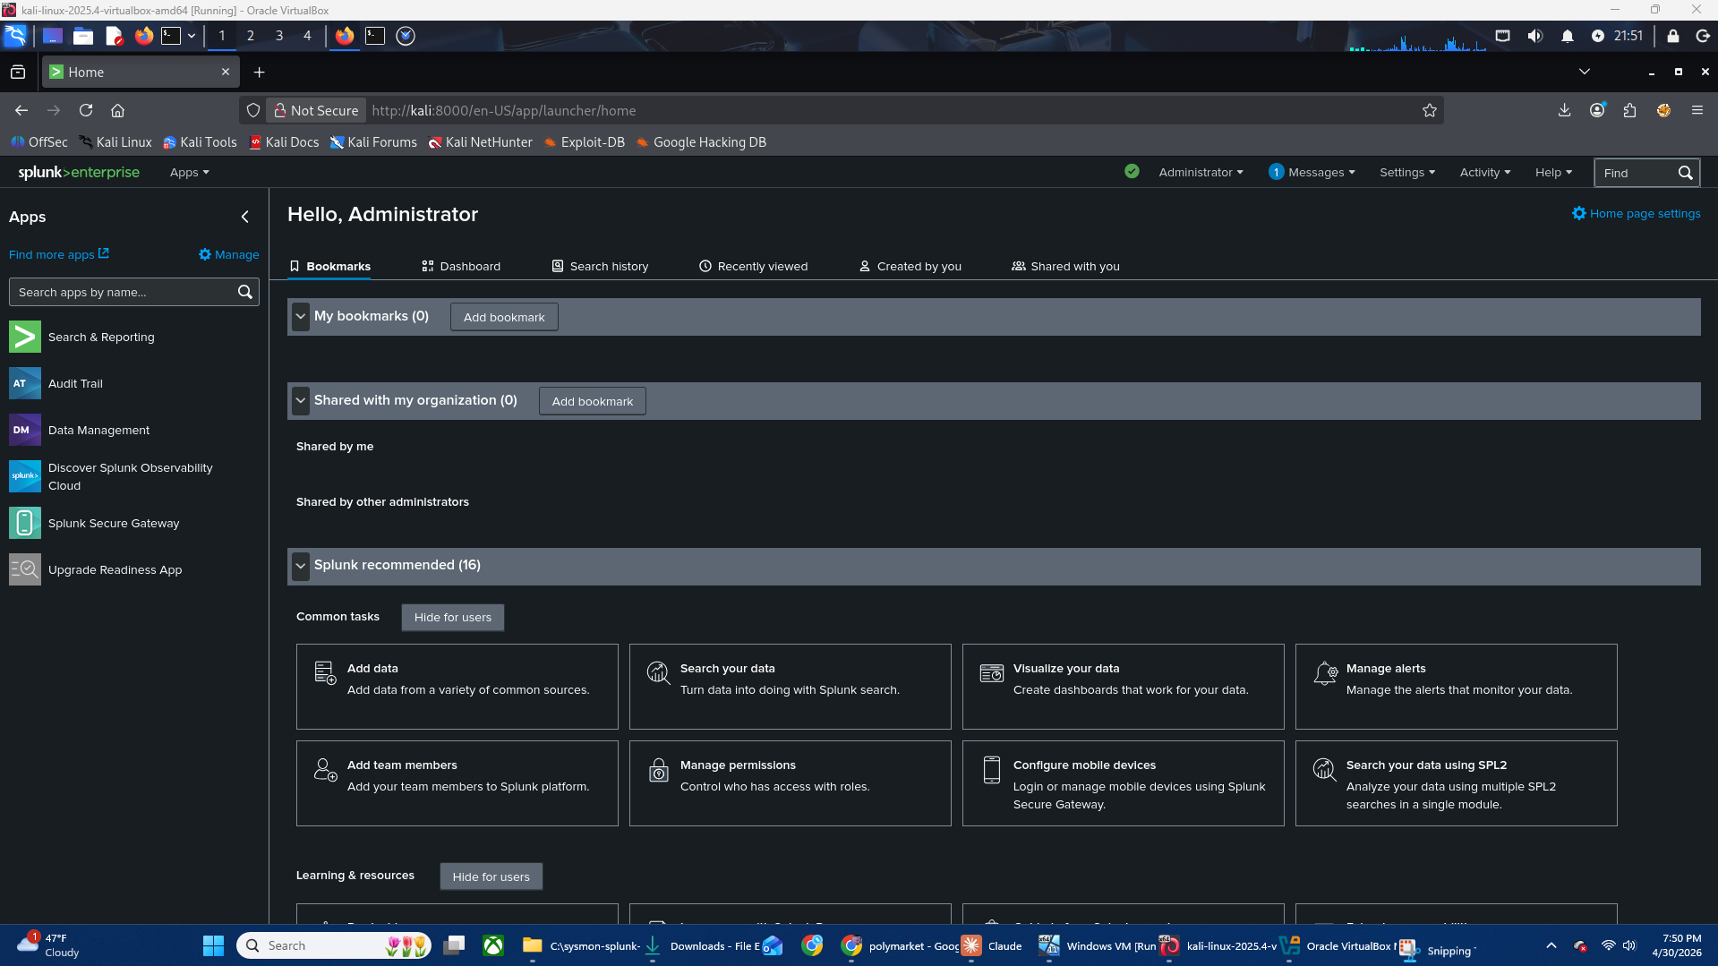Open the Kali Tools bookmark
The image size is (1718, 966).
pyautogui.click(x=200, y=142)
